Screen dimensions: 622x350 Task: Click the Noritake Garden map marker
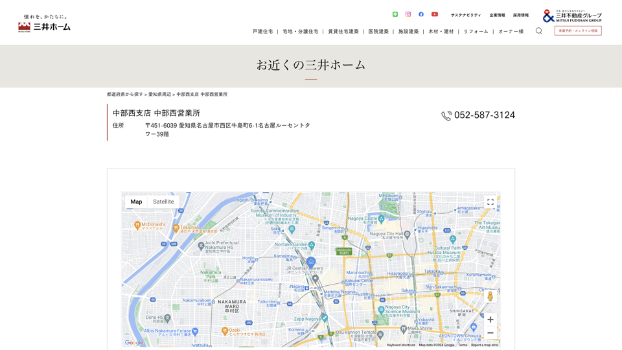(312, 246)
